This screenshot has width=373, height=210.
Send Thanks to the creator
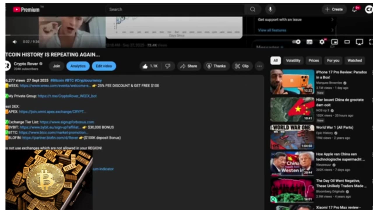coord(216,66)
